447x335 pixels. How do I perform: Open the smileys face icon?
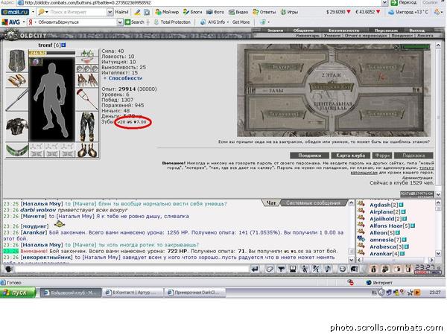tap(343, 269)
